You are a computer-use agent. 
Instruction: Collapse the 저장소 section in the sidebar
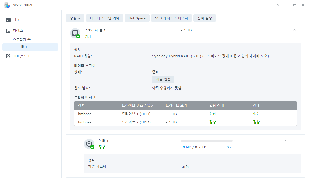(x=53, y=31)
